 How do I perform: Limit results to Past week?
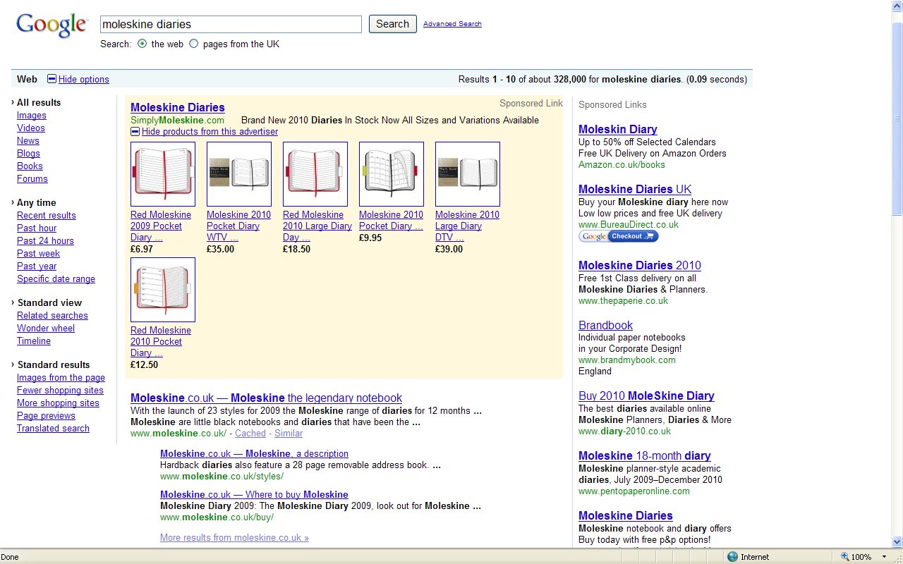click(x=39, y=254)
